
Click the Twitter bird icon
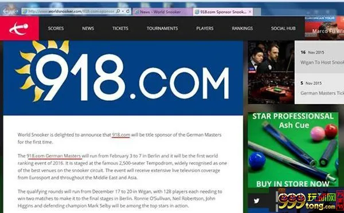pos(256,200)
